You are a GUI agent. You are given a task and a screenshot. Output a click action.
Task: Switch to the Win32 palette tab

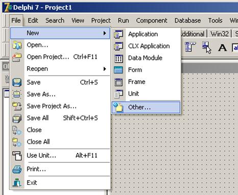click(x=220, y=34)
